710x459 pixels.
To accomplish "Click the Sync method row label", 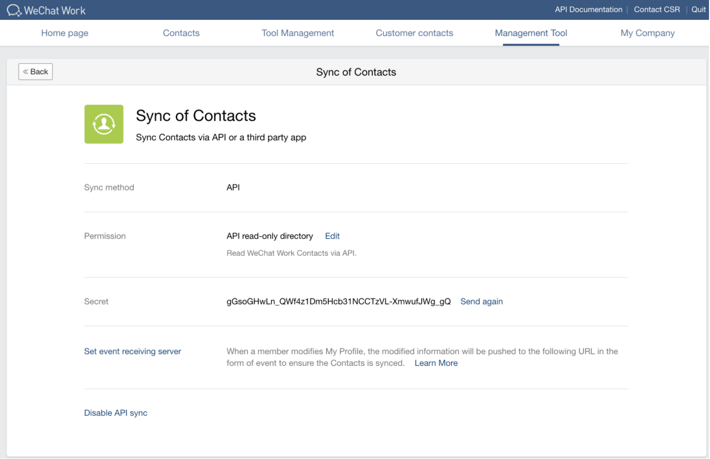I will [109, 187].
